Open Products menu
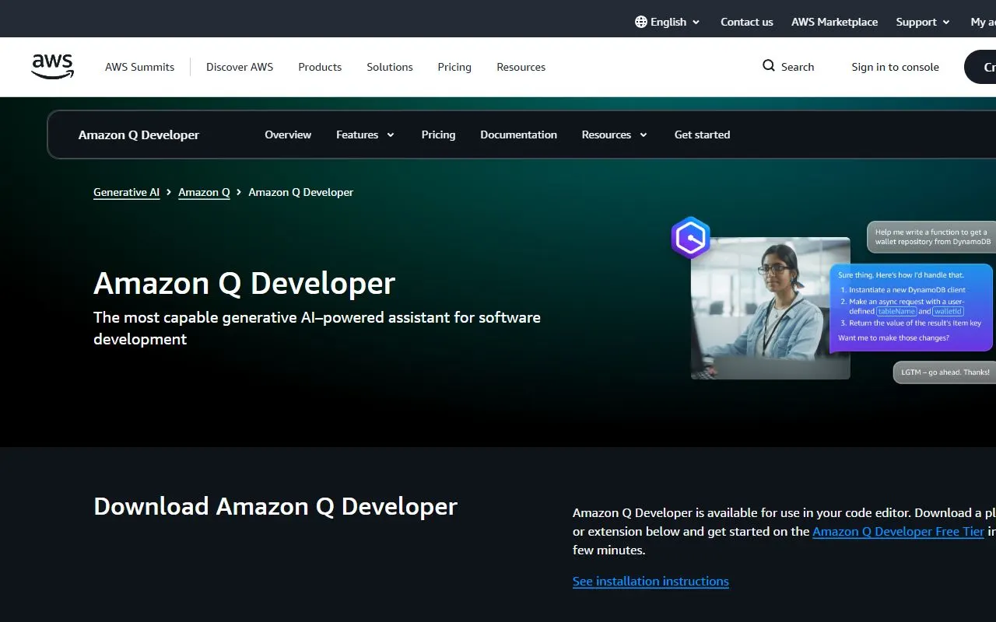The width and height of the screenshot is (996, 622). tap(320, 67)
